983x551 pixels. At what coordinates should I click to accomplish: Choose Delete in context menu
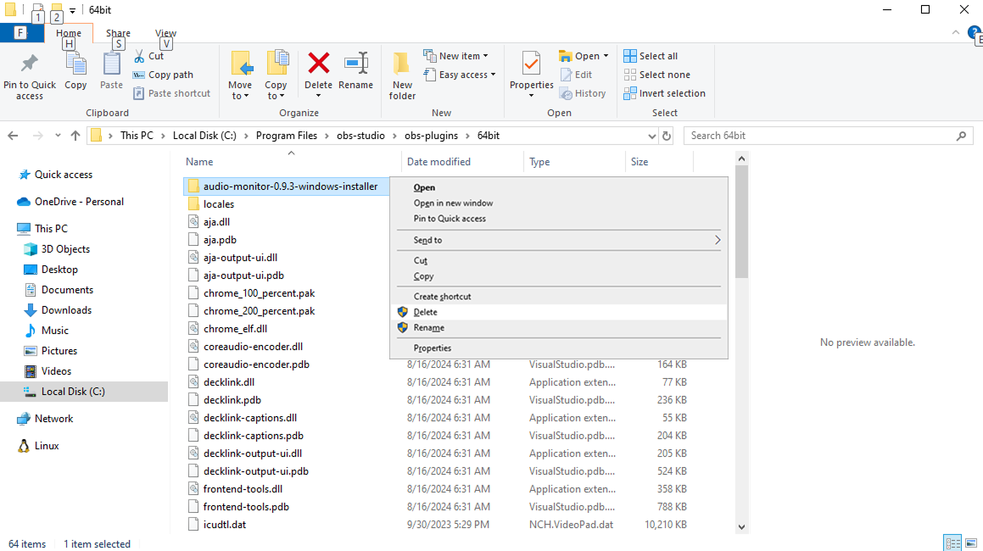559,312
